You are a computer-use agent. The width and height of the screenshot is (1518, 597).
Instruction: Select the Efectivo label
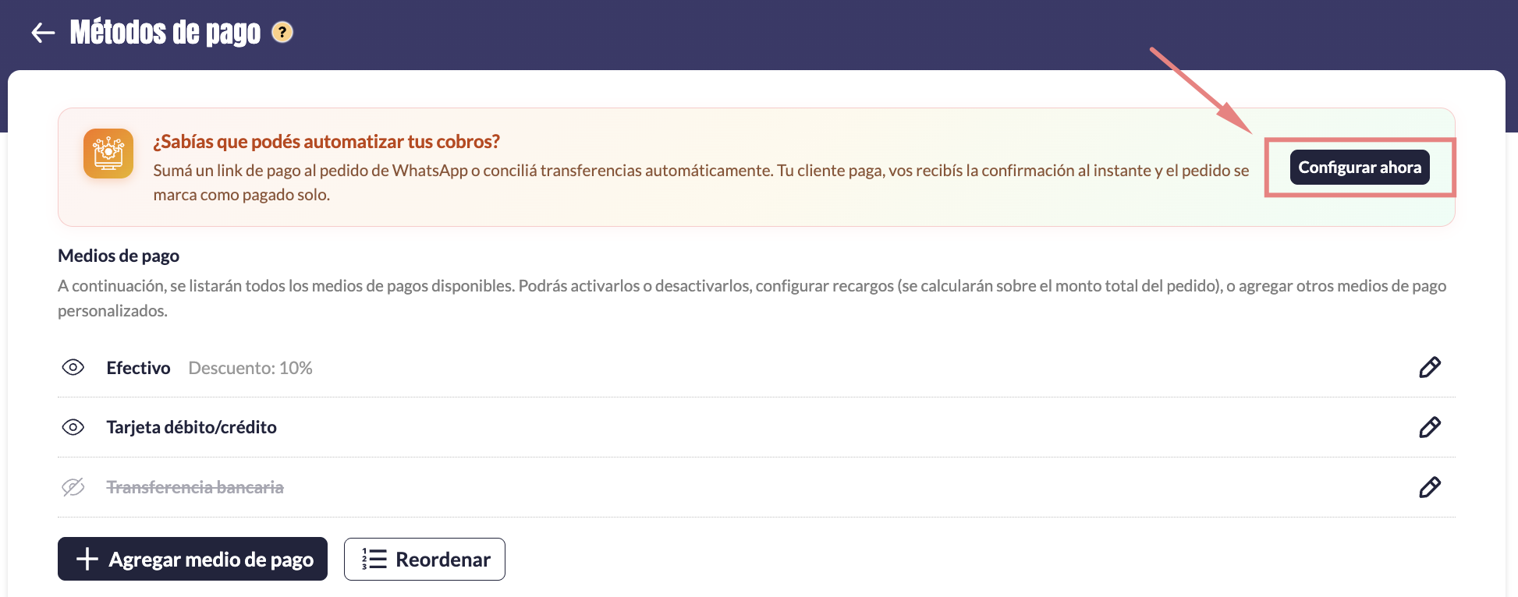[x=138, y=368]
